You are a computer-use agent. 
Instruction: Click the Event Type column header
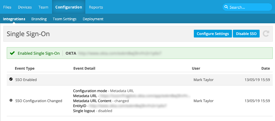coord(25,68)
